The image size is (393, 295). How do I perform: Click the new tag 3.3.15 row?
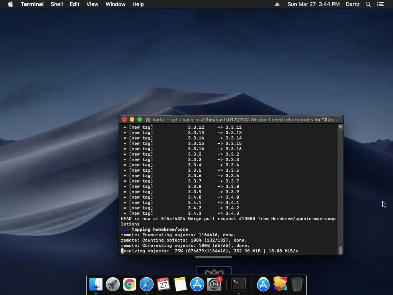tap(182, 143)
